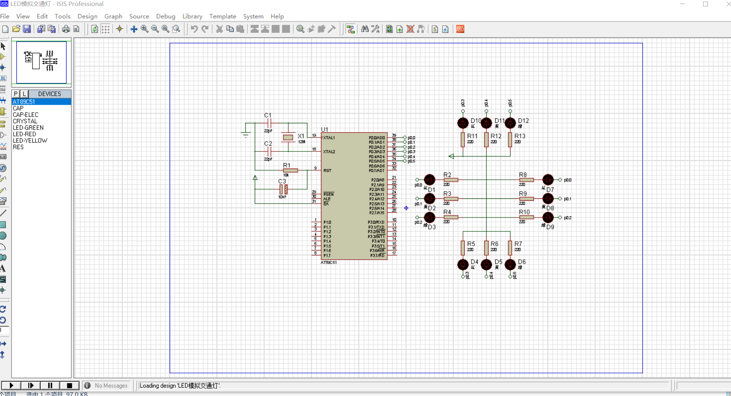Click the binoculars search icon
Screen dimensions: 731x396
365,29
